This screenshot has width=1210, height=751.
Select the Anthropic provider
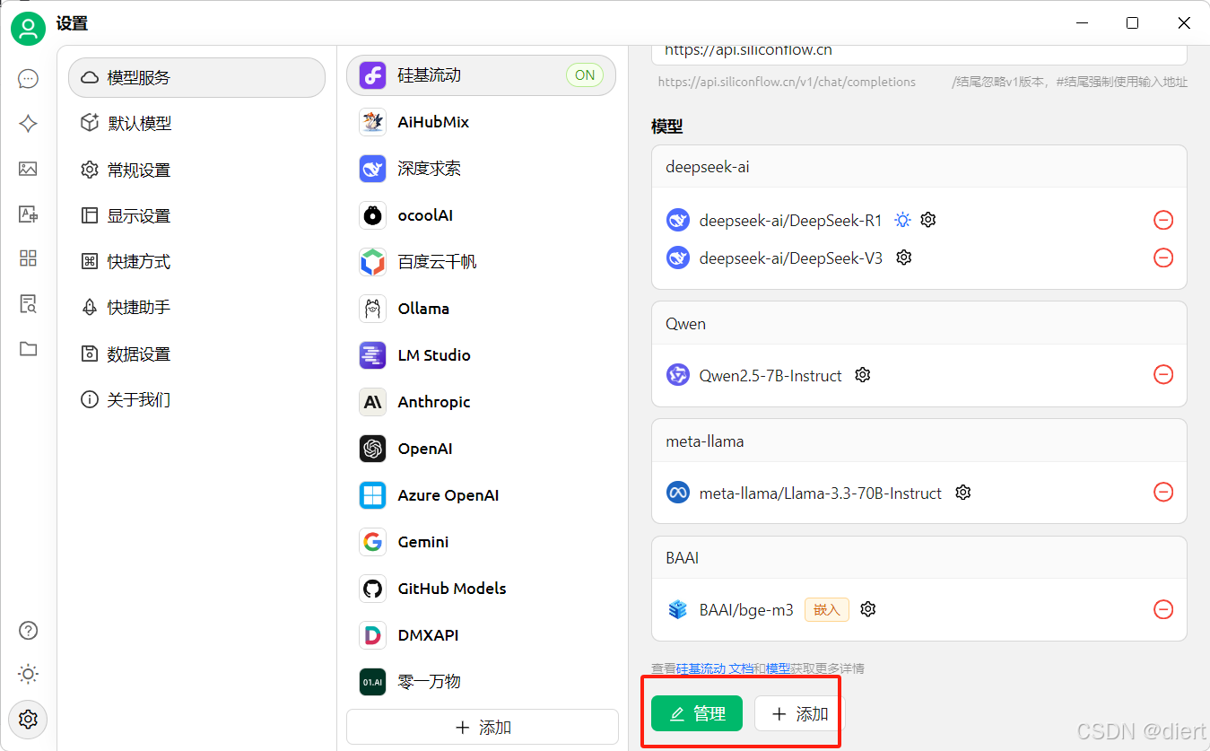(x=482, y=402)
